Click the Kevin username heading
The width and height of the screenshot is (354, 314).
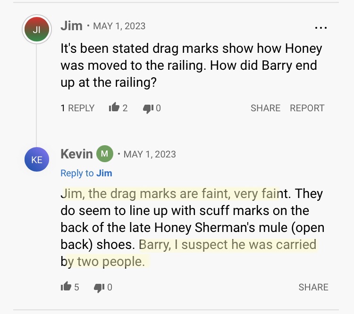point(77,154)
